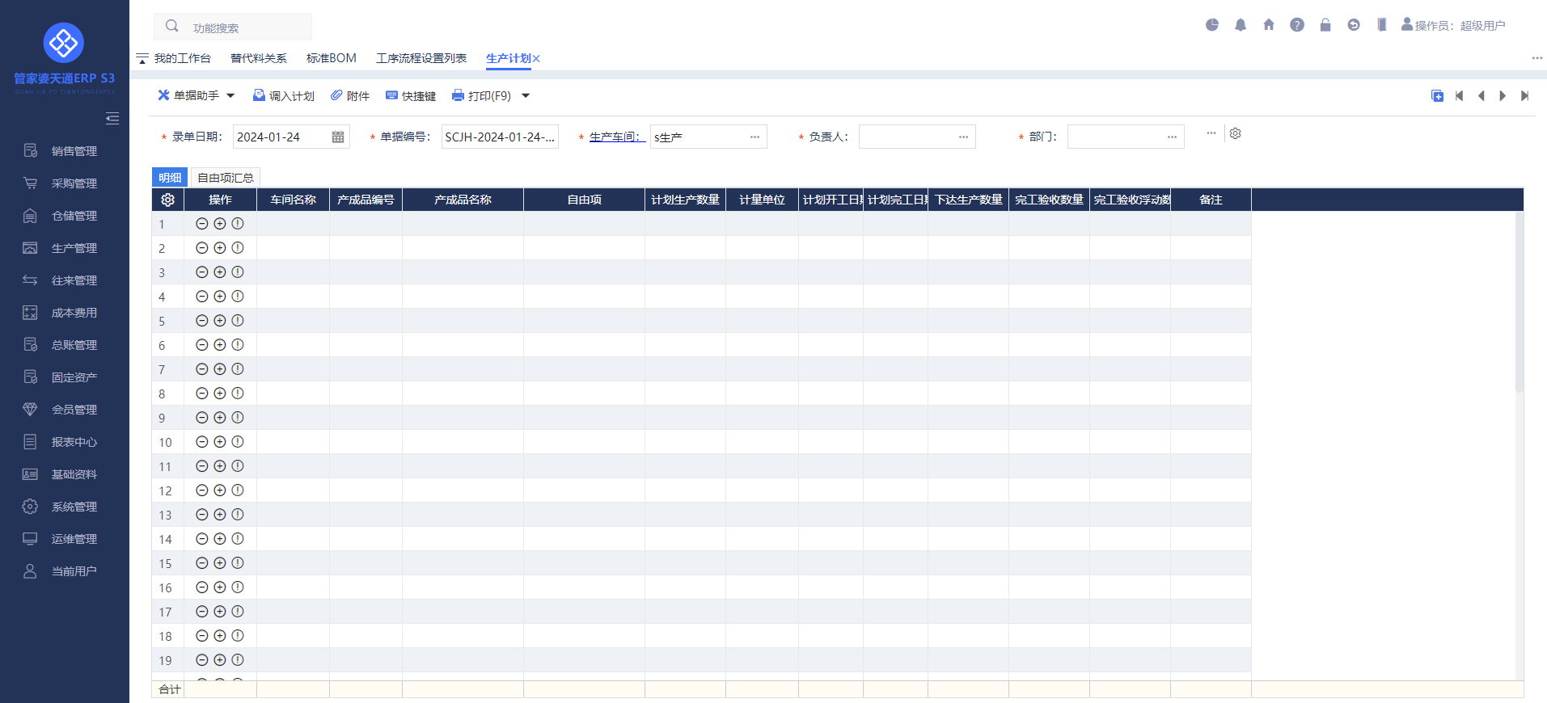The image size is (1547, 703).
Task: Click the notification bell icon
Action: pyautogui.click(x=1241, y=25)
